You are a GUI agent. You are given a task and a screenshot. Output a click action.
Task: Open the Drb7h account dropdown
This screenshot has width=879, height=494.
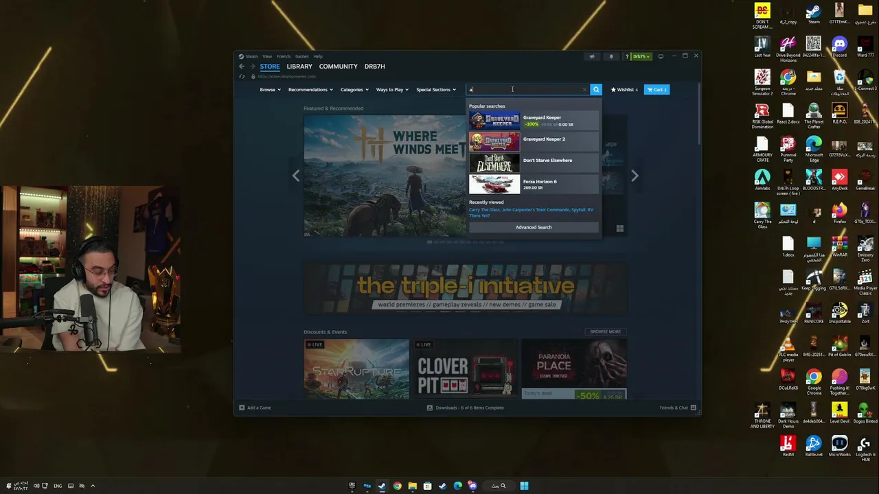tap(641, 56)
